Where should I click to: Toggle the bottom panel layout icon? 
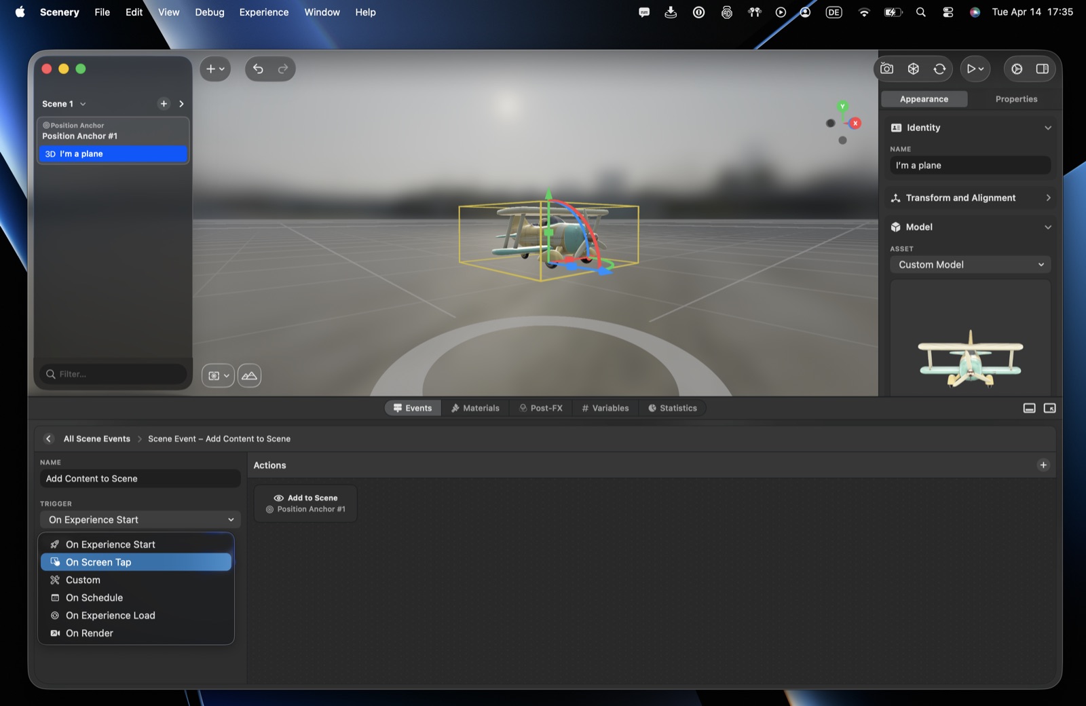1029,408
